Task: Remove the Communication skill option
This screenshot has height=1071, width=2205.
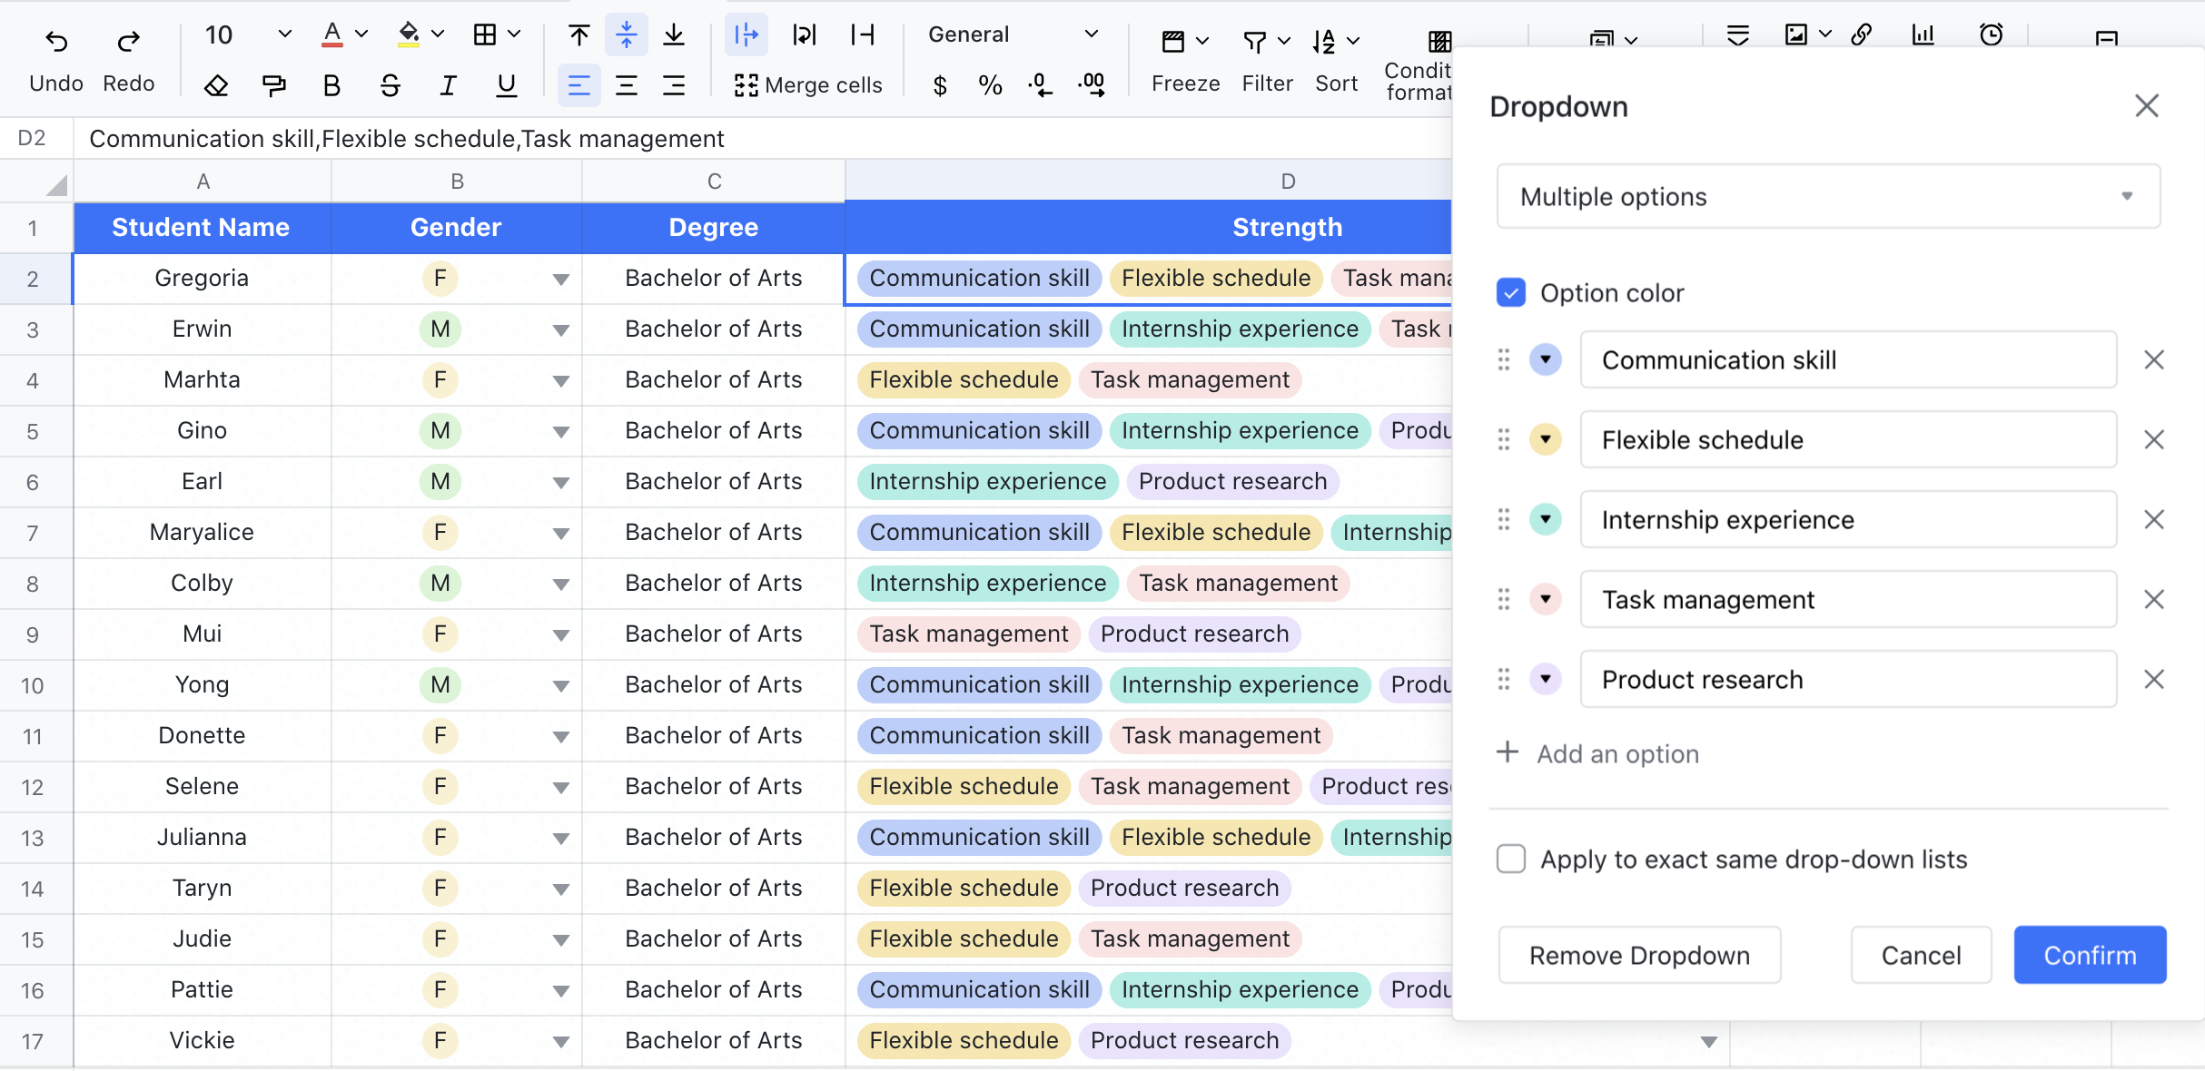Action: [x=2154, y=360]
